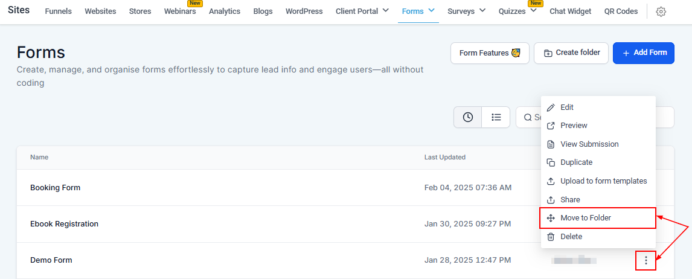Open Demo Form three-dot menu
Image resolution: width=692 pixels, height=279 pixels.
coord(646,260)
